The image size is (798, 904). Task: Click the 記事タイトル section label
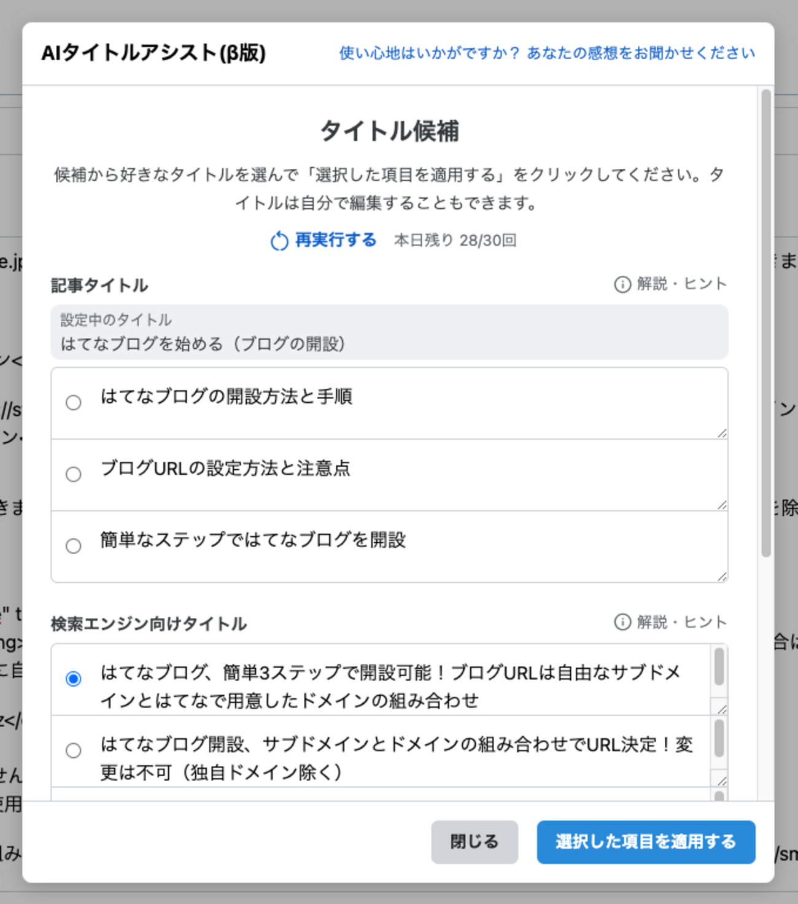click(x=99, y=286)
